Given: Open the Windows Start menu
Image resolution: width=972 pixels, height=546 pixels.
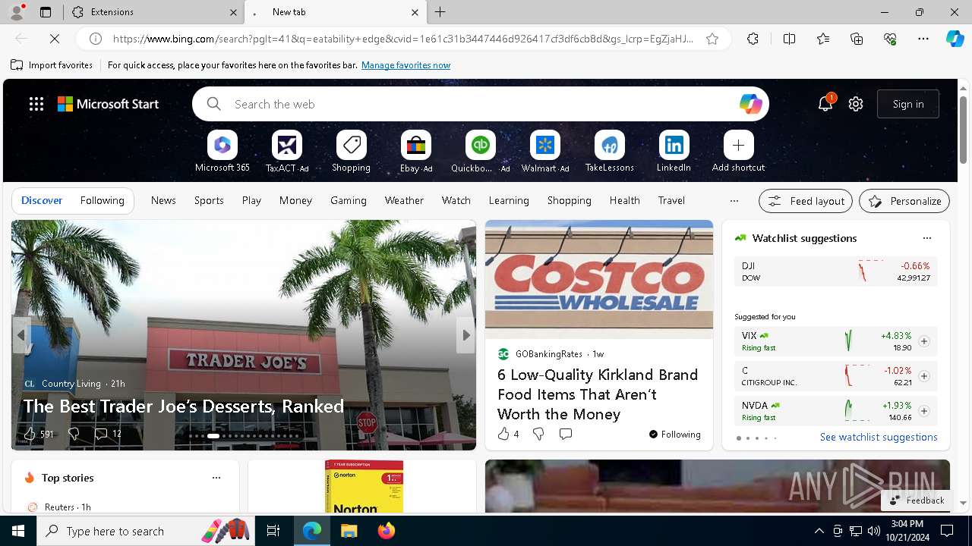Looking at the screenshot, I should [x=18, y=531].
